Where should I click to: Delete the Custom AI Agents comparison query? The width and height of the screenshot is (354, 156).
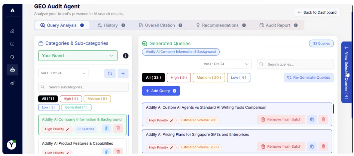click(323, 119)
